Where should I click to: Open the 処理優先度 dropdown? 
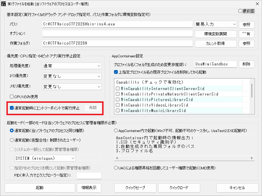click(x=72, y=66)
